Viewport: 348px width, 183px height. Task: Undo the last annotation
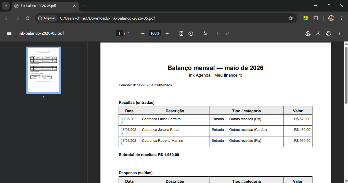tap(218, 33)
